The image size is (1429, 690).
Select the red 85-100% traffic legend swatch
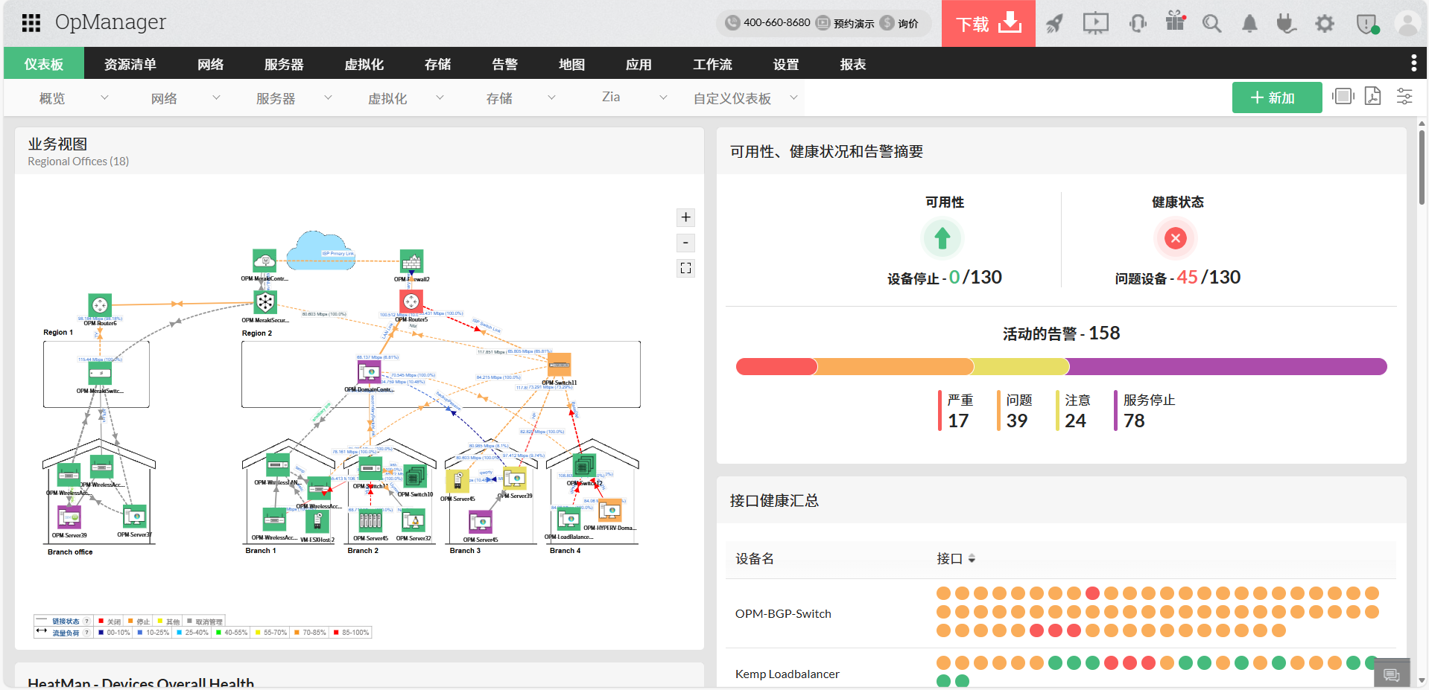click(335, 633)
